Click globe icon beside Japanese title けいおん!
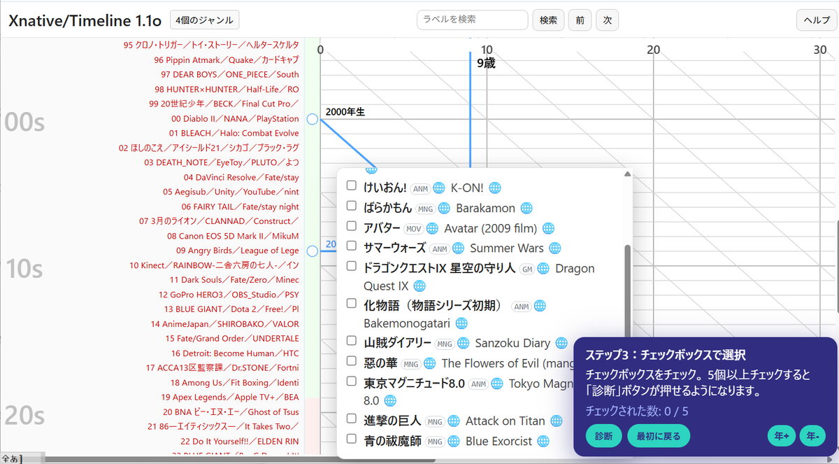The height and width of the screenshot is (464, 839). point(439,188)
